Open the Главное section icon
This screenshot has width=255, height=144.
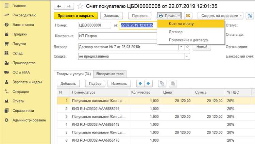tap(6, 6)
